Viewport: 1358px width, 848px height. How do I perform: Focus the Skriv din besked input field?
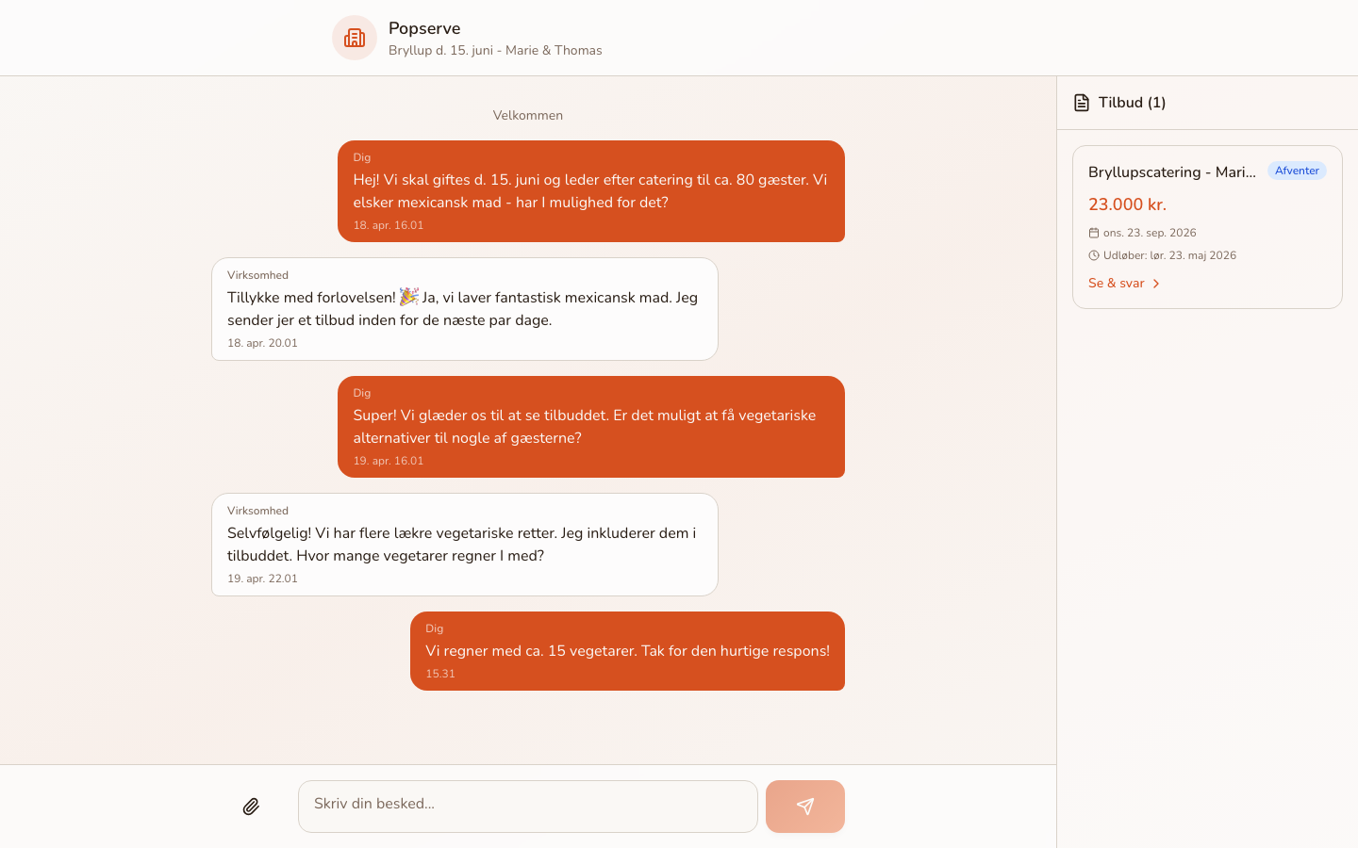(x=528, y=806)
